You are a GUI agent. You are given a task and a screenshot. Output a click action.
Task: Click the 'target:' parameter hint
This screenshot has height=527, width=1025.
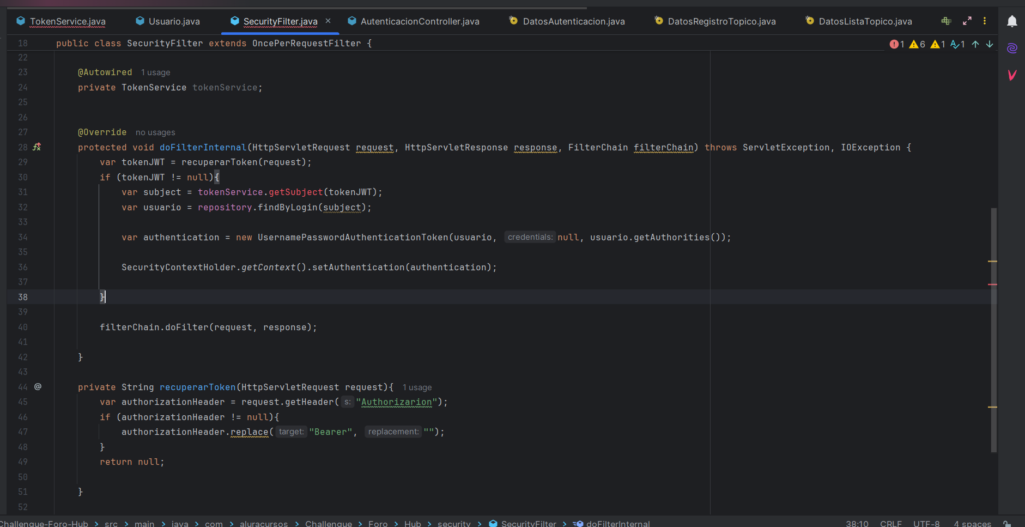[x=291, y=432]
